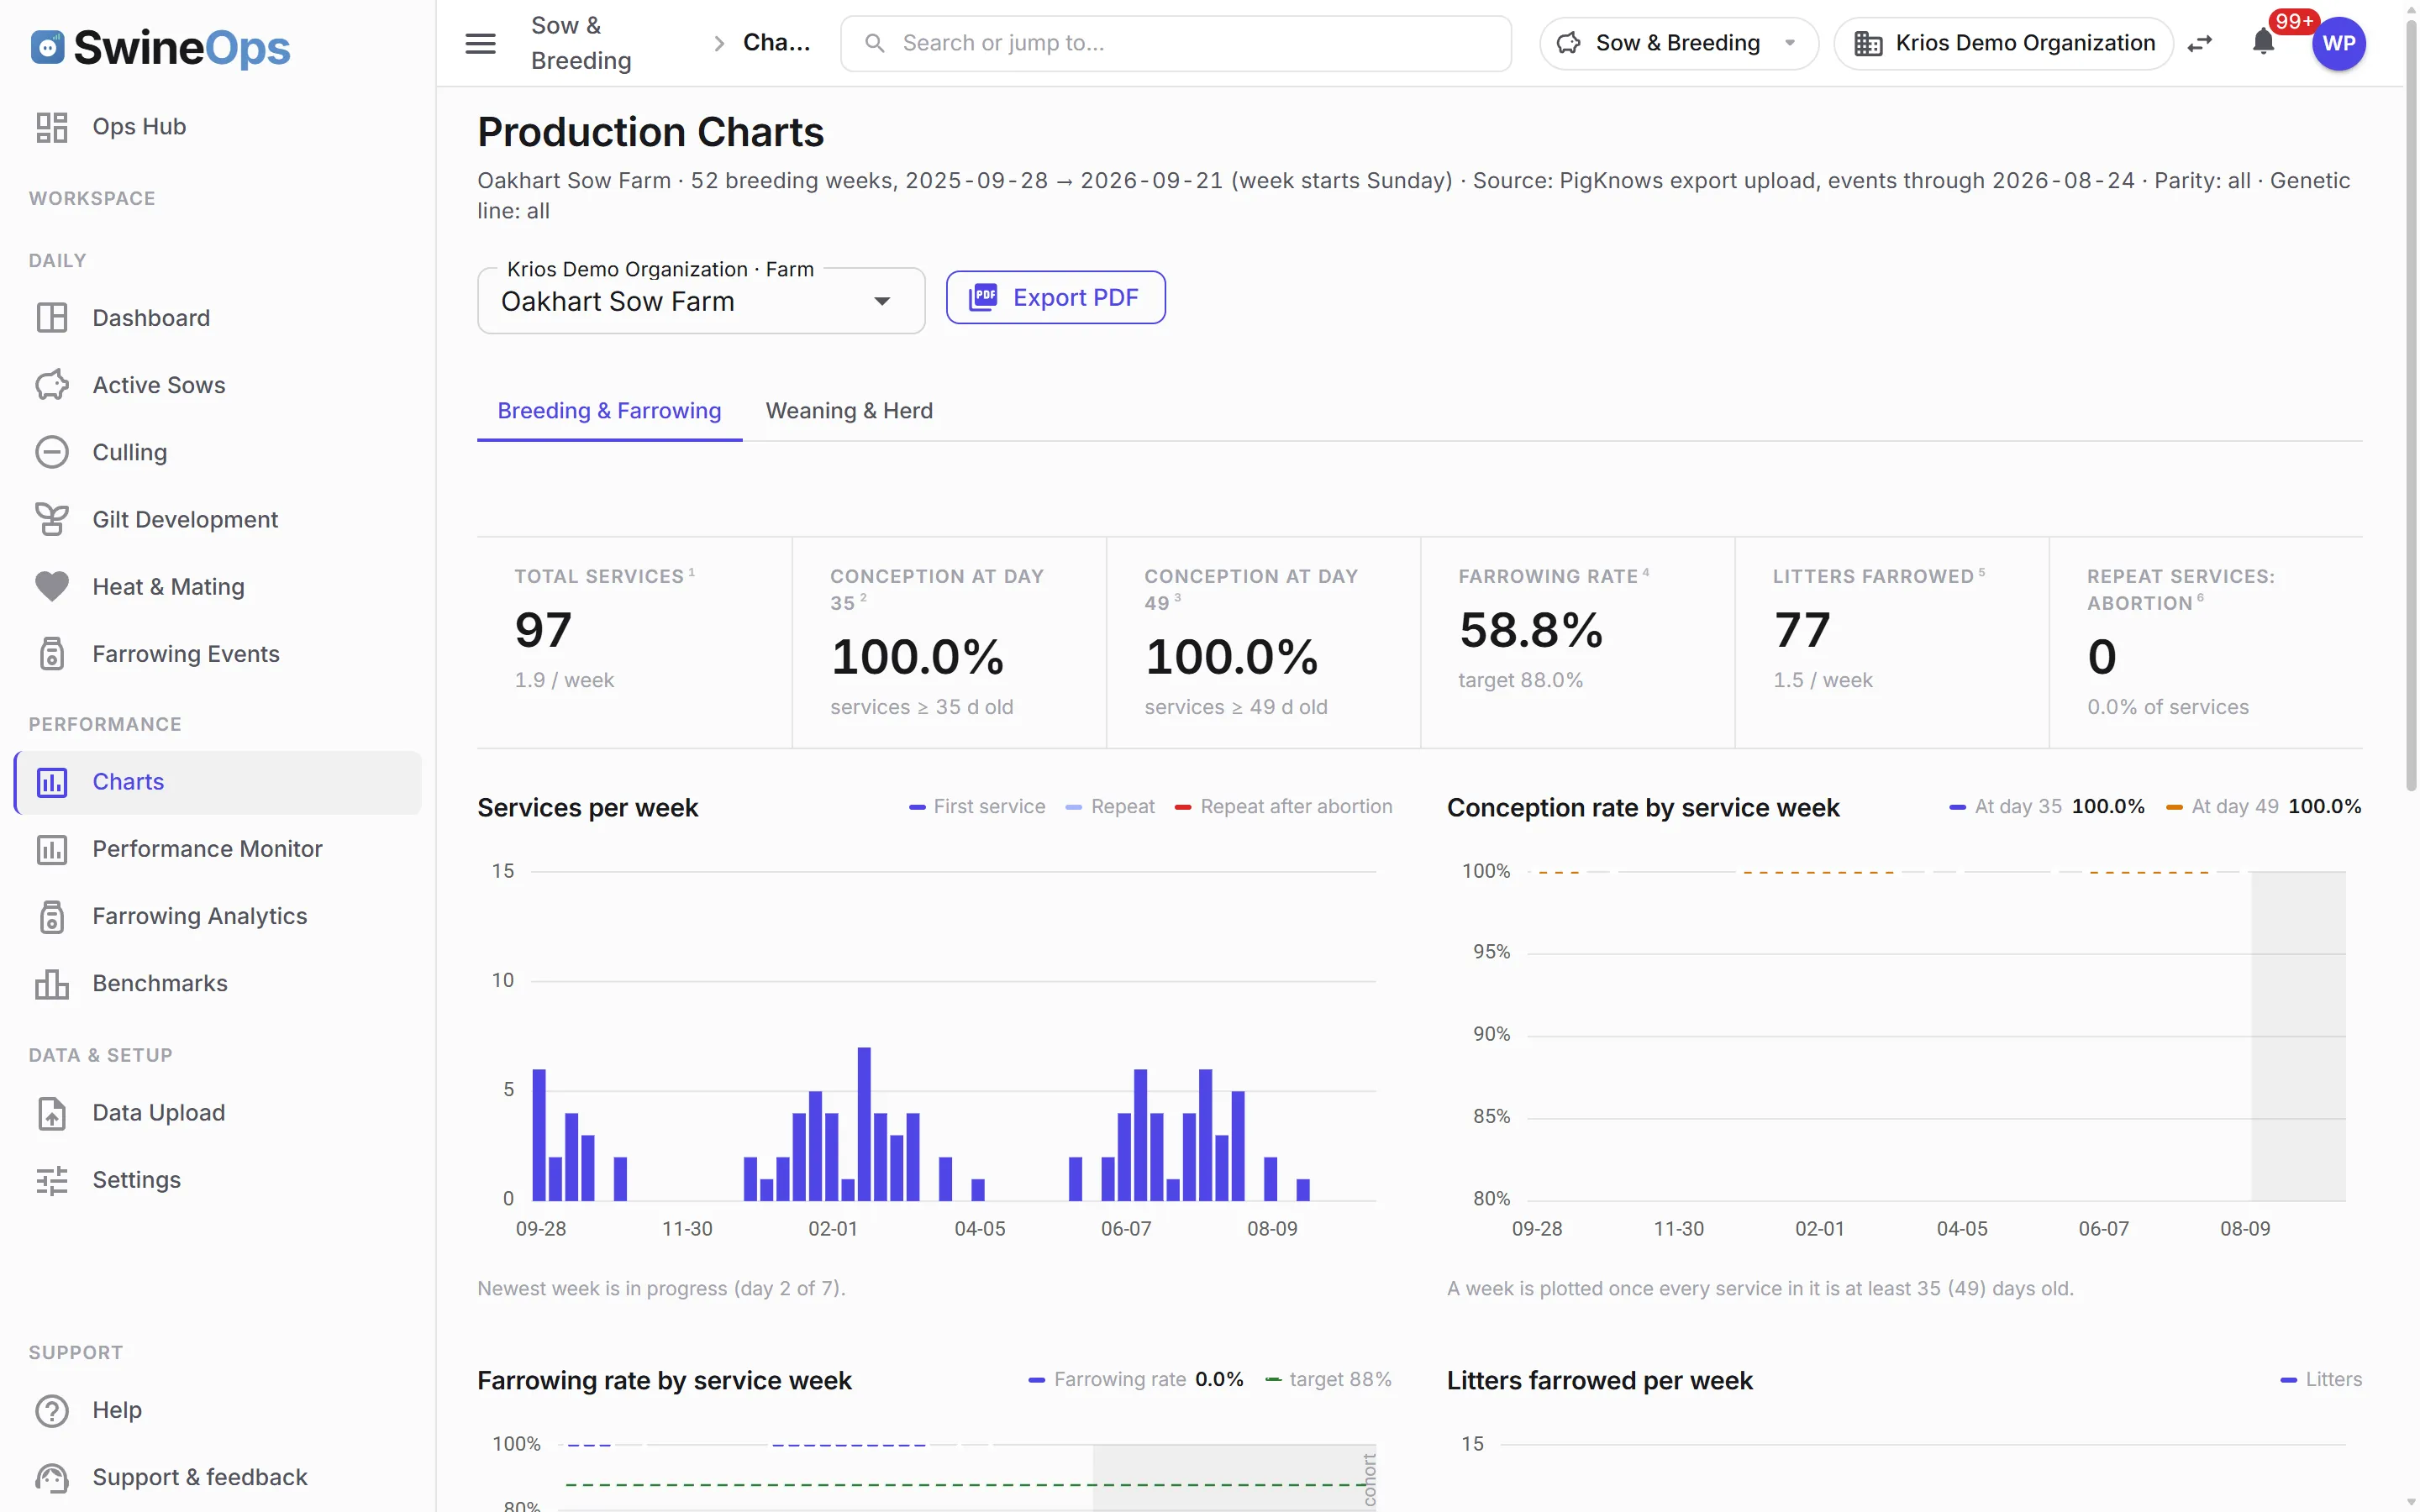Open the WP user avatar
The image size is (2420, 1512).
coord(2339,43)
